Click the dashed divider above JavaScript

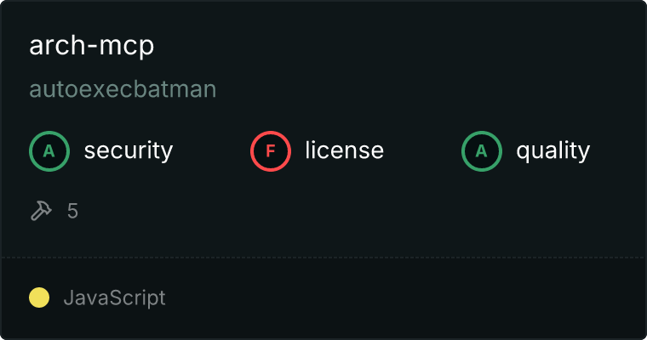323,257
